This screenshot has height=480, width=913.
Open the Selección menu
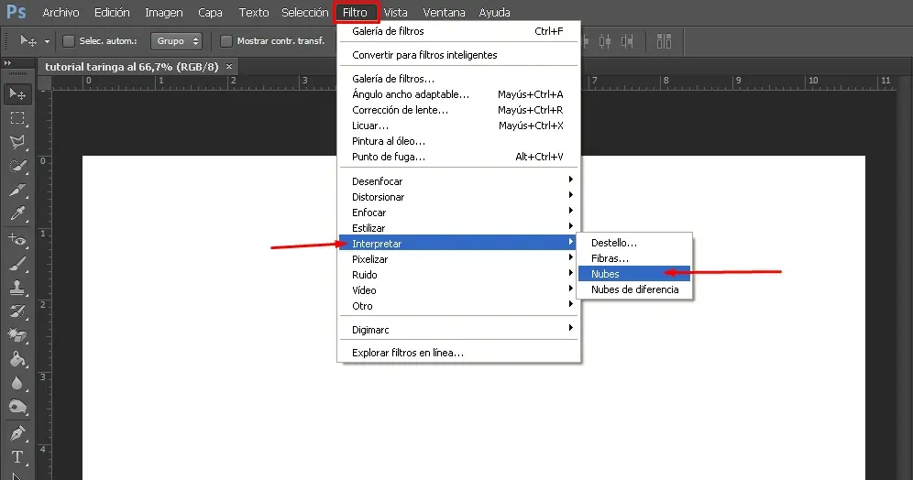[x=305, y=12]
